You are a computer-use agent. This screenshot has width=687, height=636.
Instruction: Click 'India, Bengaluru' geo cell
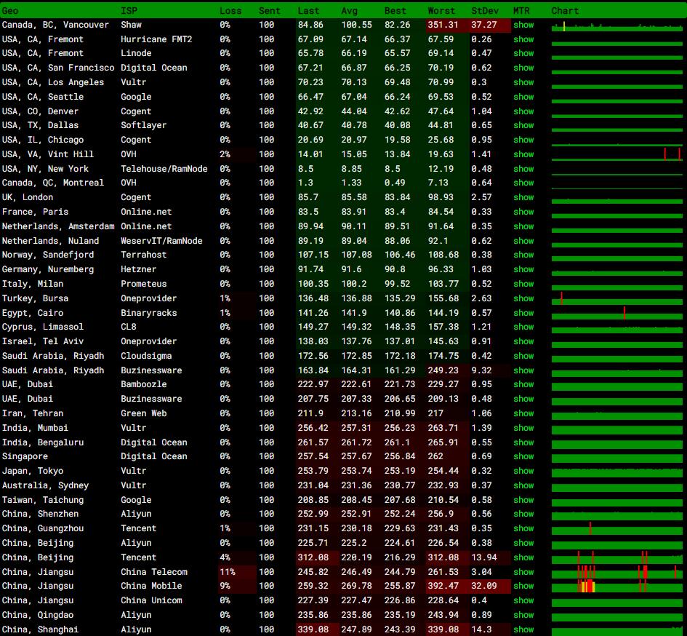coord(42,442)
